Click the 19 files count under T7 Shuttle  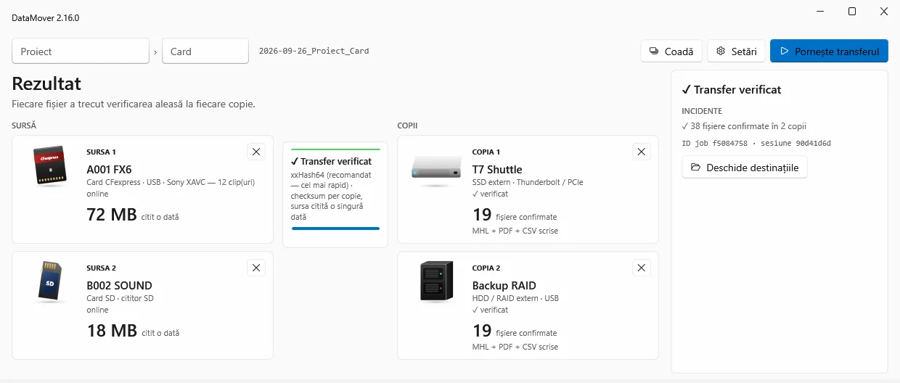click(x=482, y=215)
